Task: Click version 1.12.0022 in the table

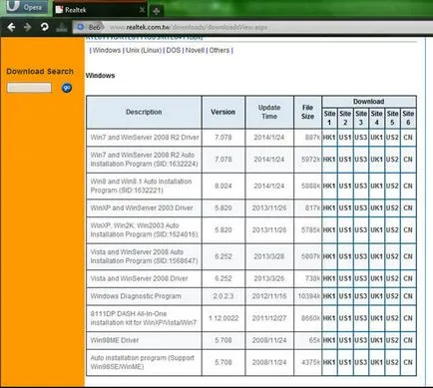Action: click(223, 318)
